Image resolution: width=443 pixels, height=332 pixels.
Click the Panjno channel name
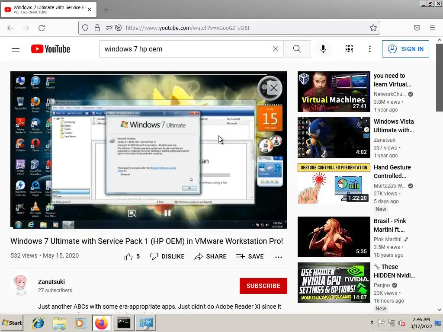pos(382,285)
